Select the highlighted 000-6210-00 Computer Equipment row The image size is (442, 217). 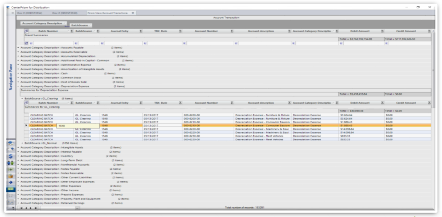click(205, 125)
